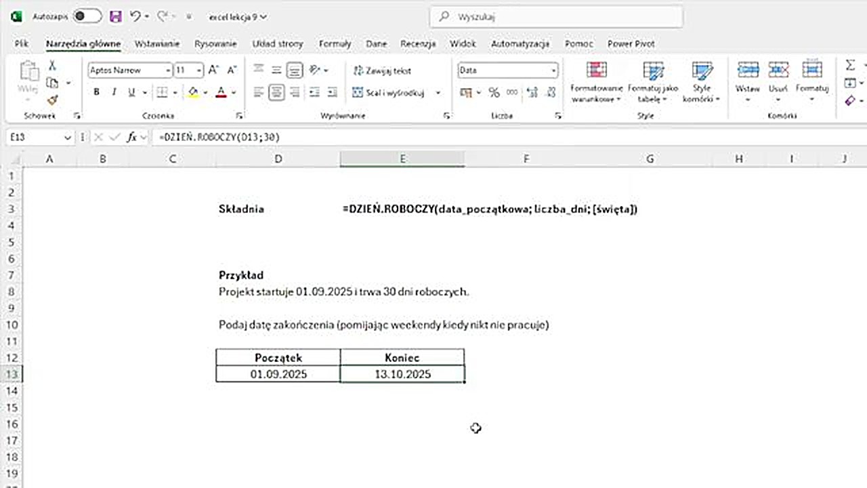
Task: Click the Formatowanie warunkowe icon
Action: pos(596,70)
